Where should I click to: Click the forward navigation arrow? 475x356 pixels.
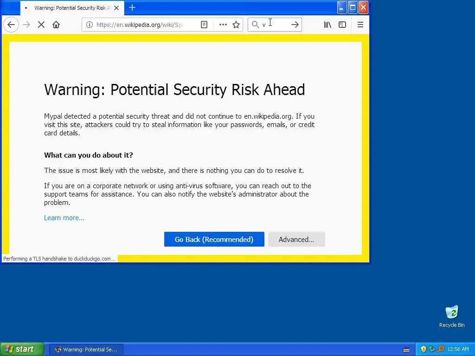coord(26,25)
